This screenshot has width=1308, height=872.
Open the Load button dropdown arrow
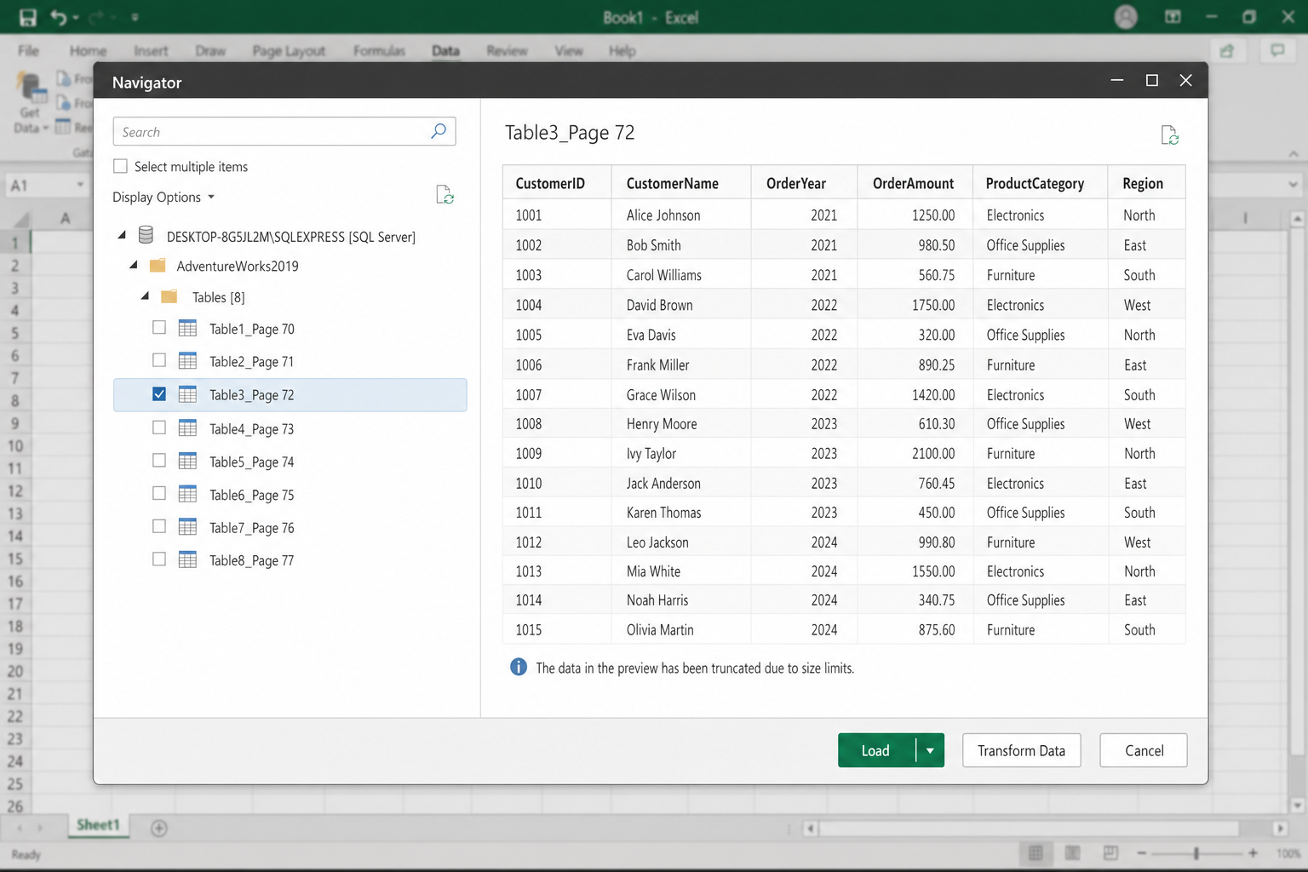930,750
